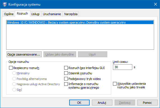Screen dimensions: 160x108
Task: Open the Narzędzia tab
Action: 71,14
